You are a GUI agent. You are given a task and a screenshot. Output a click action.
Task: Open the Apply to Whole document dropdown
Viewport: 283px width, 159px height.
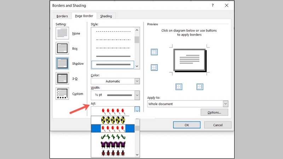click(x=187, y=104)
